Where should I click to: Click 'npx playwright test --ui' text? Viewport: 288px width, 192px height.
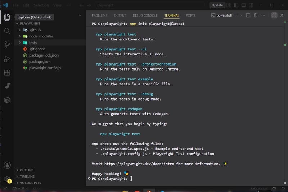coord(121,49)
